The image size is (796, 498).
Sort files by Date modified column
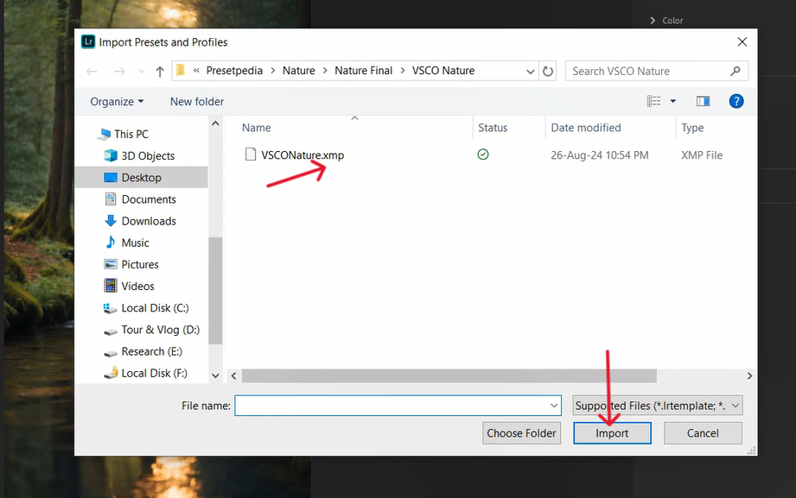(x=586, y=128)
